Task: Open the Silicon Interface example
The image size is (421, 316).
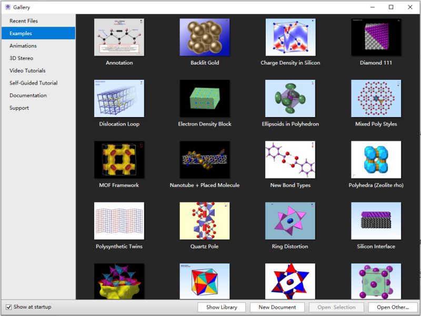Action: pyautogui.click(x=375, y=222)
